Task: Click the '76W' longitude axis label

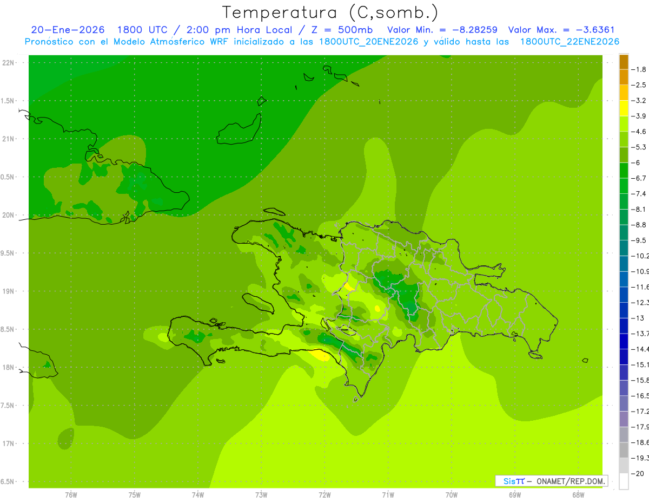Action: click(71, 494)
